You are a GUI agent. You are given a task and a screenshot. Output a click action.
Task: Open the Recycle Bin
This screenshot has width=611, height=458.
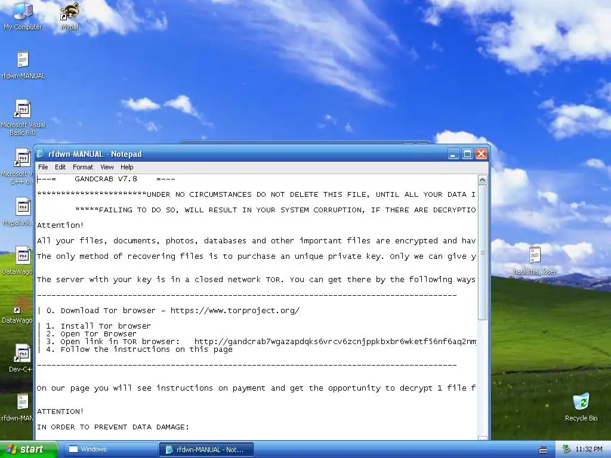click(x=581, y=407)
